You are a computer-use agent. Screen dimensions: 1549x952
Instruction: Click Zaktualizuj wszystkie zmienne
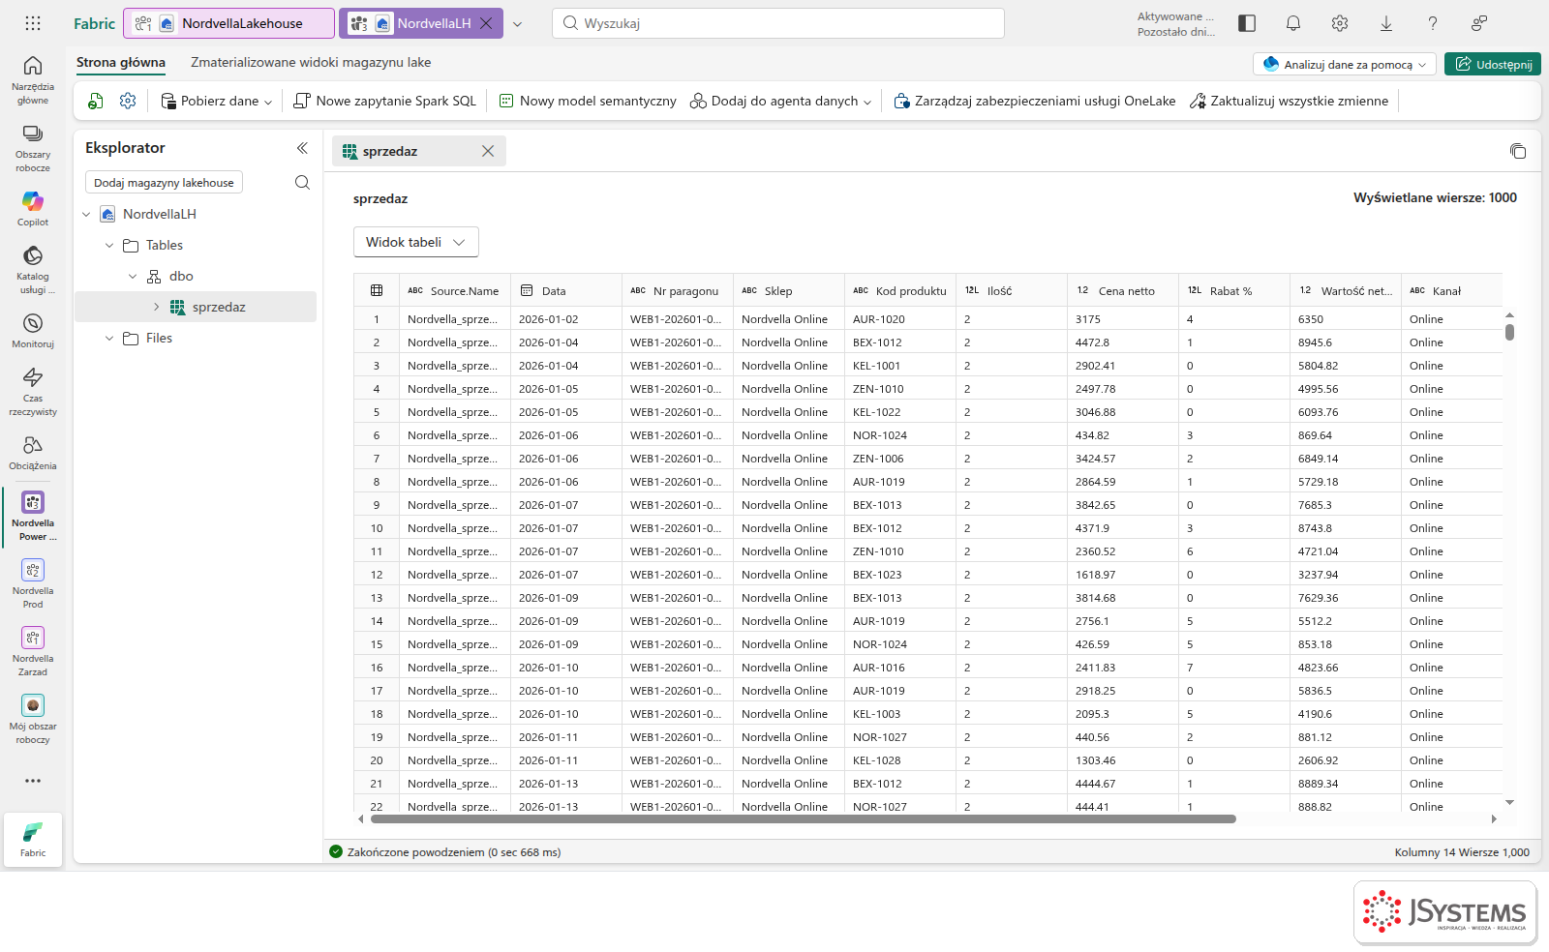pos(1289,101)
